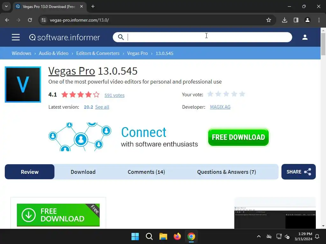Open taskbar Search

149,236
